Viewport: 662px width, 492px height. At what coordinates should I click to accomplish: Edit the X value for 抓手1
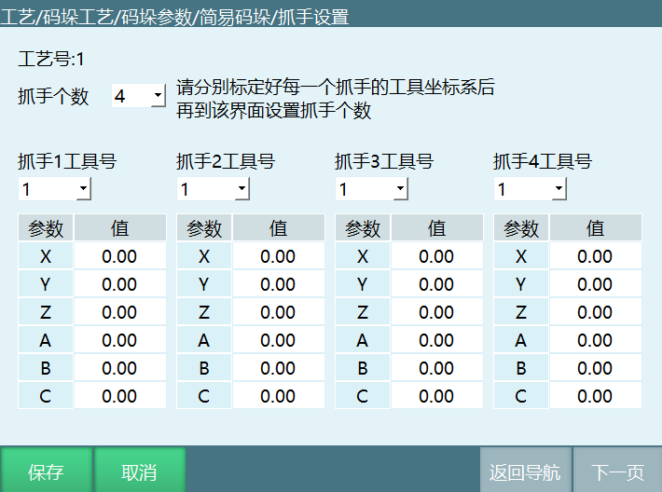[x=119, y=256]
